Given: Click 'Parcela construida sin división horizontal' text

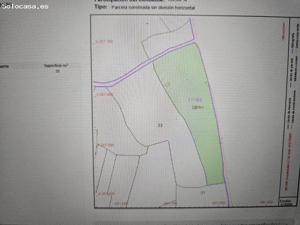Looking at the screenshot, I should (153, 8).
